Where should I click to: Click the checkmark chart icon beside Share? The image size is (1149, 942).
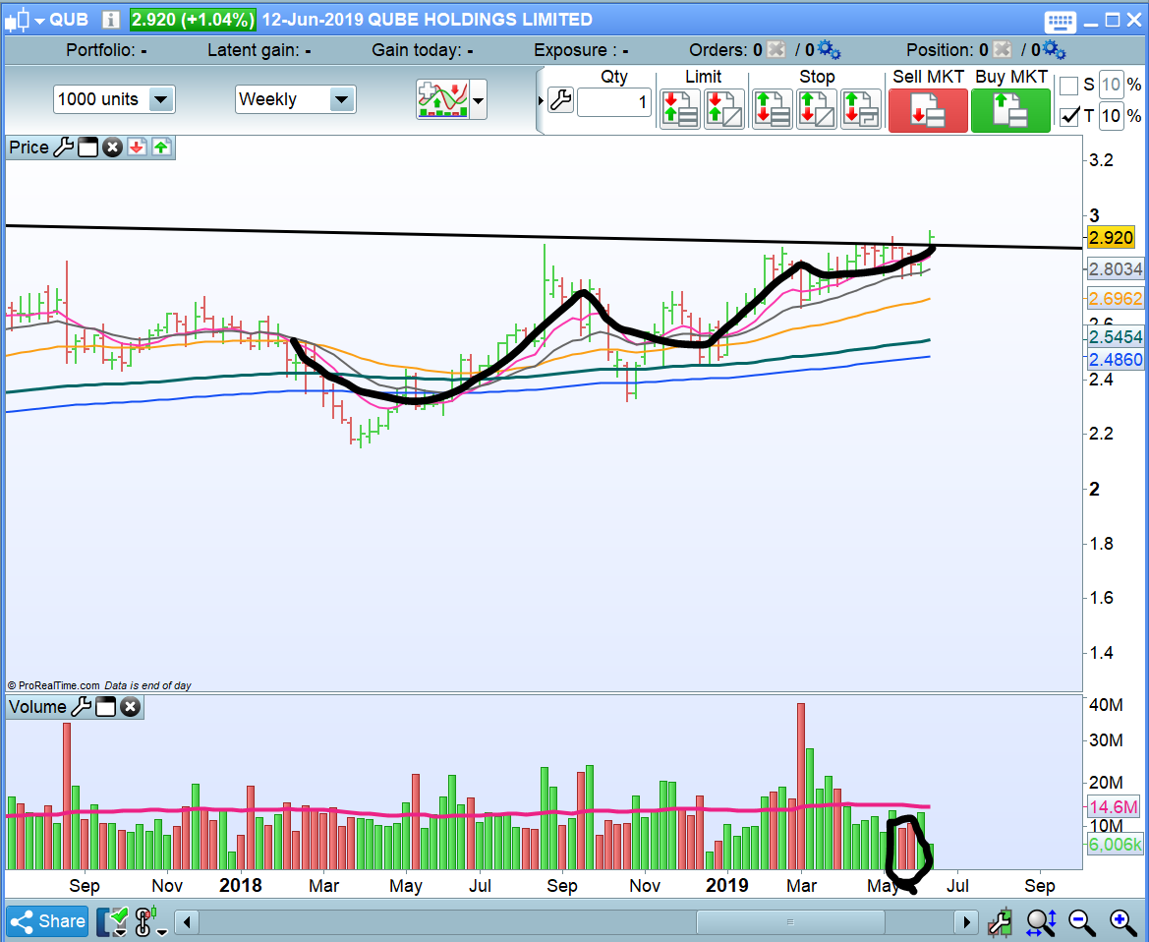click(x=113, y=921)
